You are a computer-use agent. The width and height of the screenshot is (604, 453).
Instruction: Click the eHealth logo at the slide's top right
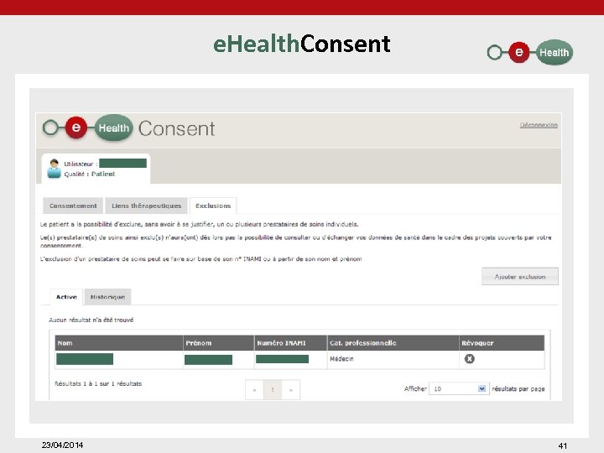point(530,52)
